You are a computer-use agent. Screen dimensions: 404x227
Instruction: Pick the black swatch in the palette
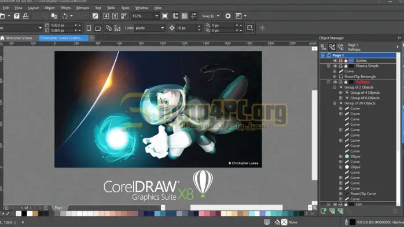click(24, 213)
